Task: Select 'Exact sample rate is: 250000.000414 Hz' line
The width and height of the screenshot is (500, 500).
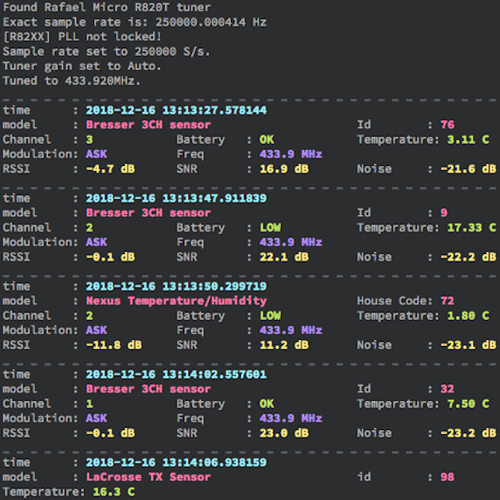Action: [x=134, y=22]
